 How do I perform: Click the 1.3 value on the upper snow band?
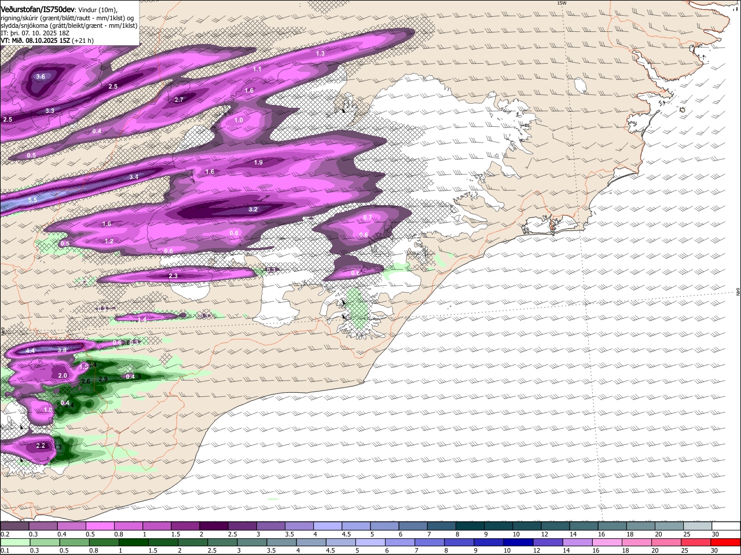point(320,53)
